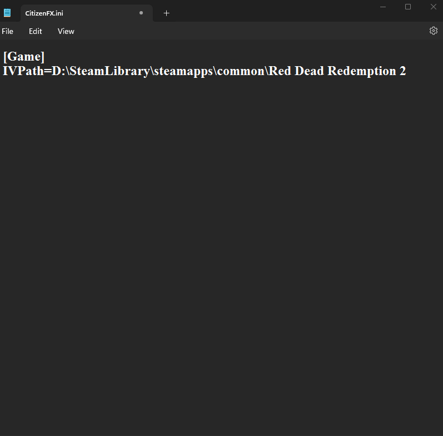Close the Notepad window
This screenshot has height=436, width=443.
coord(434,7)
